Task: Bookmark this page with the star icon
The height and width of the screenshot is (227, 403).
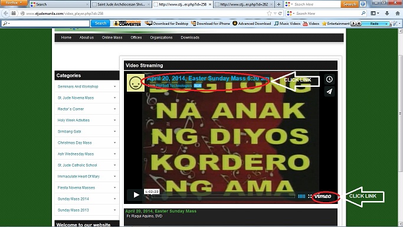Action: click(269, 14)
